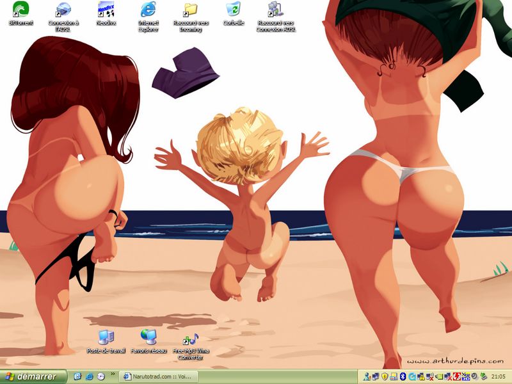This screenshot has width=512, height=384.
Task: Click the Messenger tray icon
Action: (x=367, y=377)
